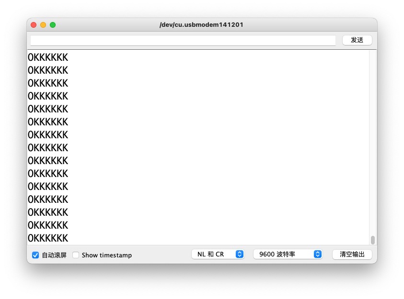The image size is (404, 299).
Task: Disable the 自动滚屏 autoscroll checkbox
Action: pyautogui.click(x=35, y=255)
